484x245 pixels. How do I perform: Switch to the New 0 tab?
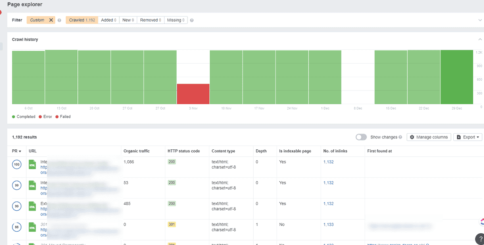pos(128,20)
